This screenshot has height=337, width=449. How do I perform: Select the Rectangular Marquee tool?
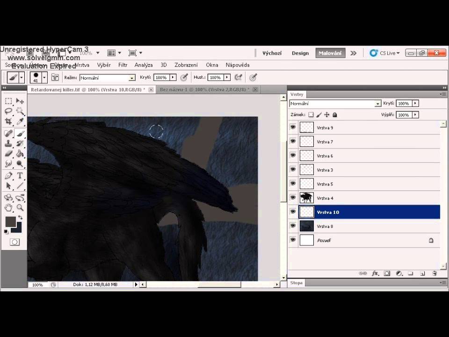[8, 101]
